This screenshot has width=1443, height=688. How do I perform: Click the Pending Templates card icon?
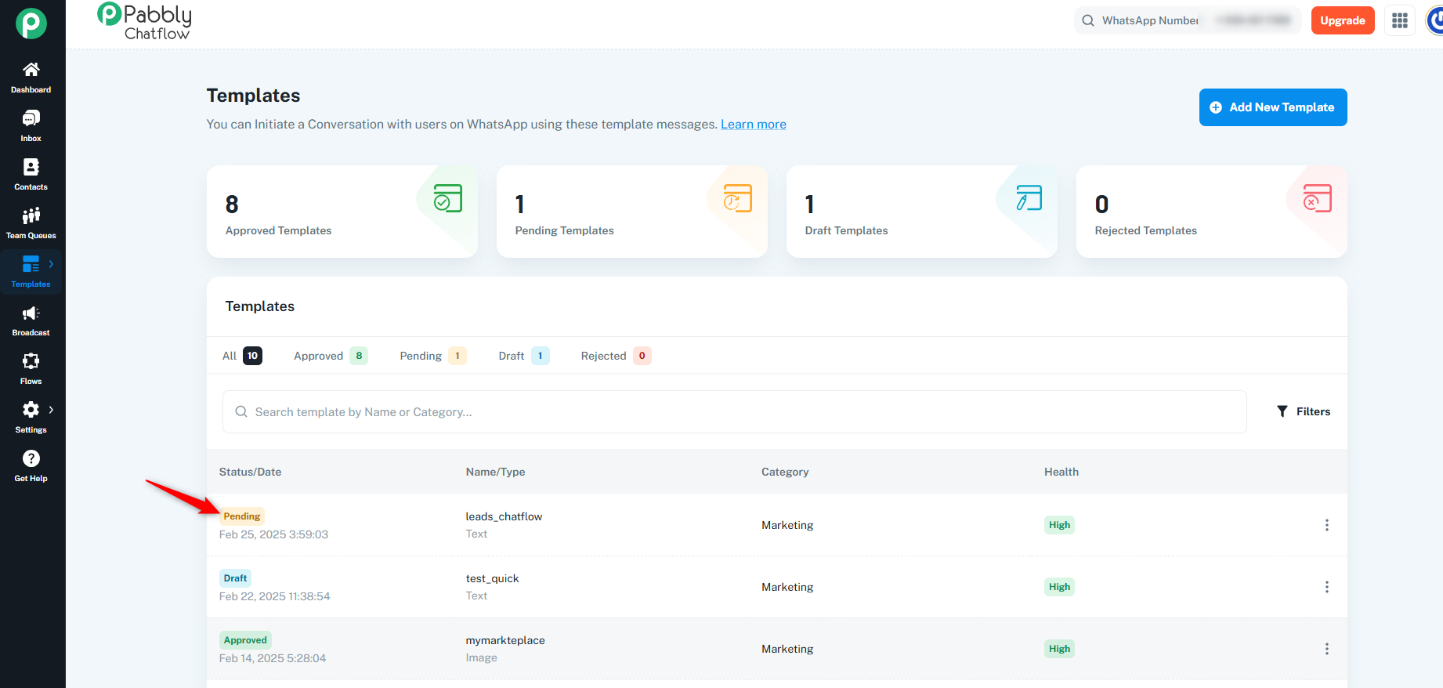click(738, 198)
